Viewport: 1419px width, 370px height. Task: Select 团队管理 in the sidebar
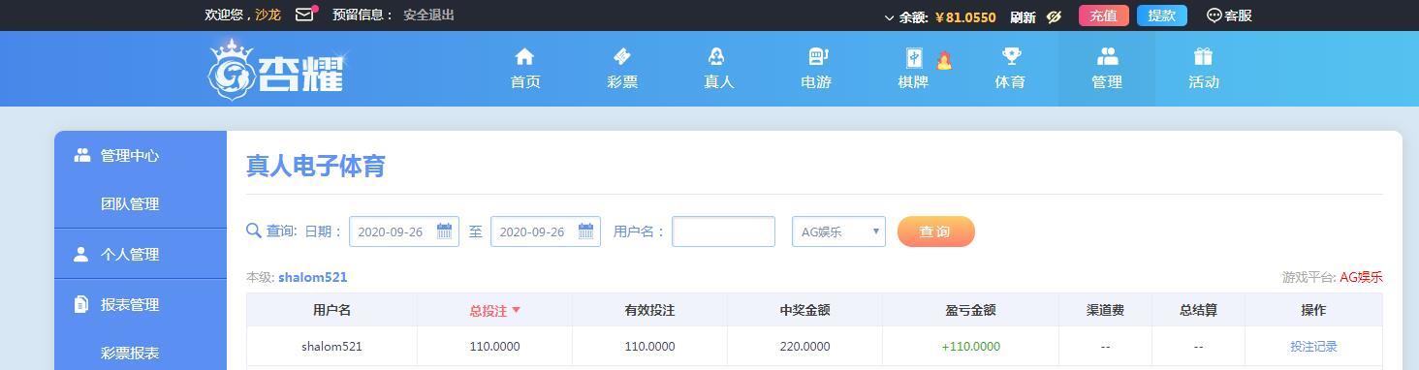130,204
